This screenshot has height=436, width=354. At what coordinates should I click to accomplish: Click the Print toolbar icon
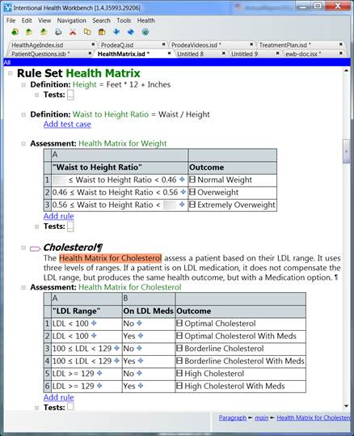[58, 32]
